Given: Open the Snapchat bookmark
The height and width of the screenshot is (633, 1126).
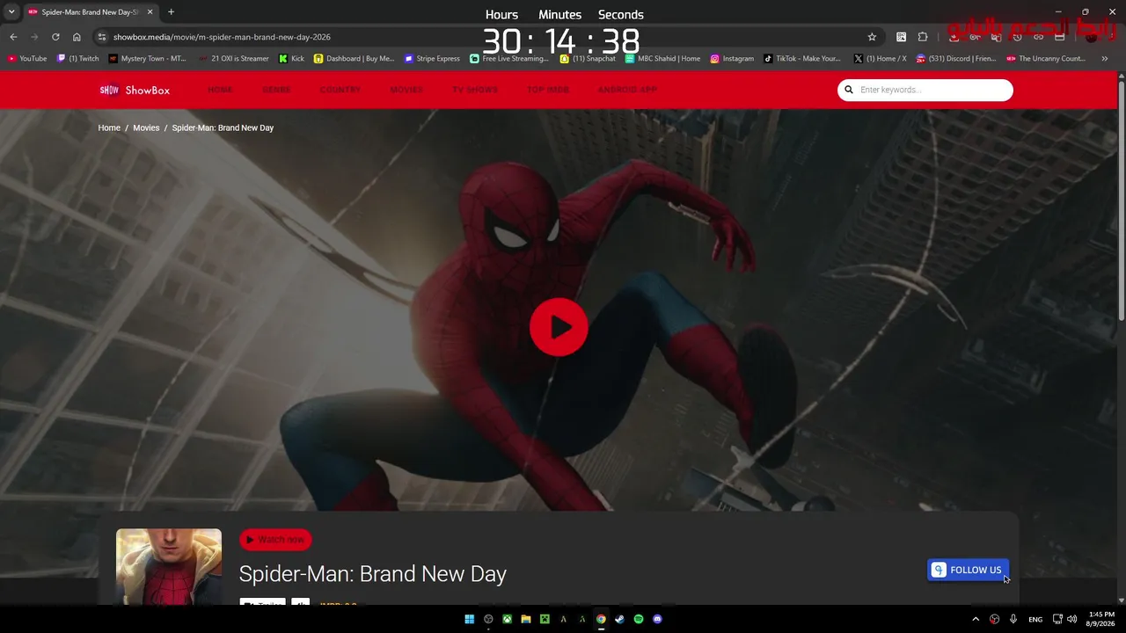Looking at the screenshot, I should pos(588,59).
